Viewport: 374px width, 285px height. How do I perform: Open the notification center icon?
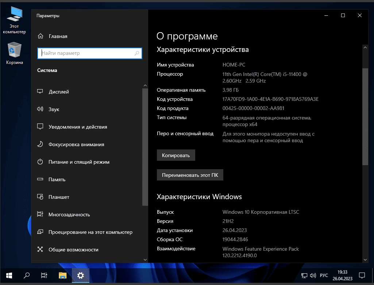click(362, 275)
